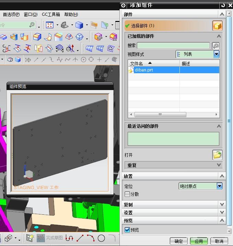Click the 应用 button

(x=199, y=241)
